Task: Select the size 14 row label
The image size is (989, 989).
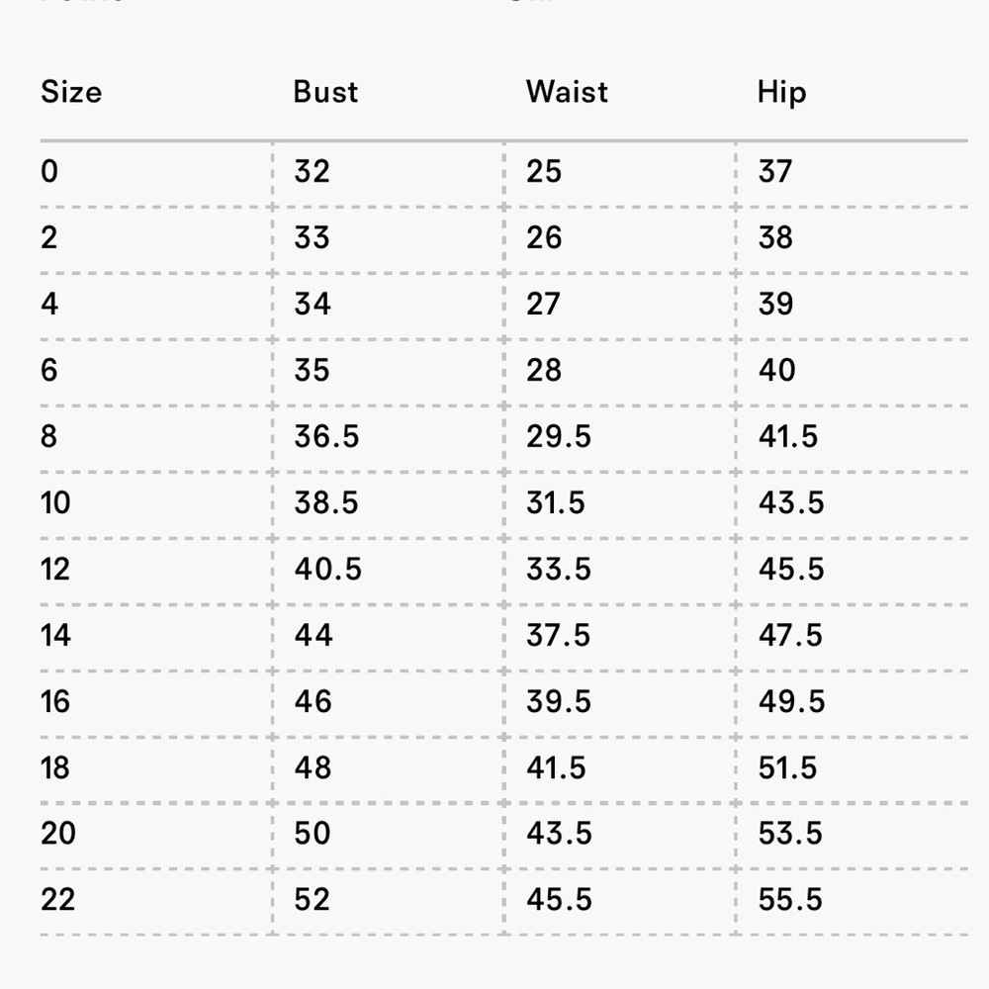Action: 56,635
